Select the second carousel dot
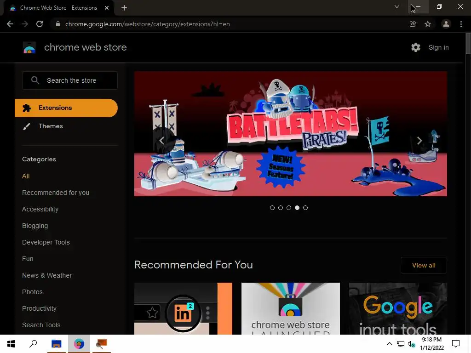This screenshot has width=471, height=353. pos(281,208)
